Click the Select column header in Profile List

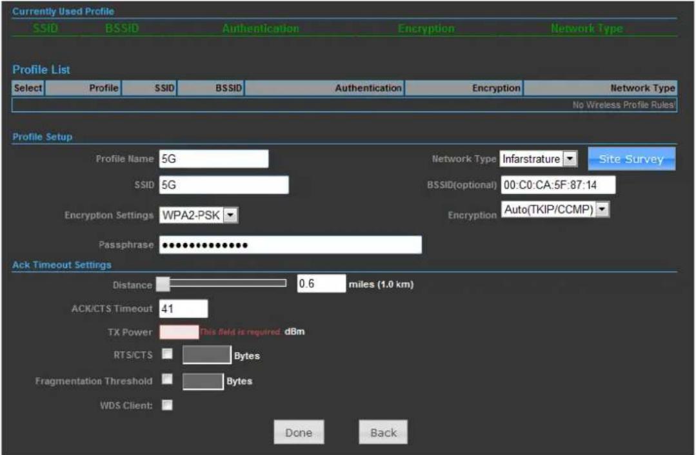28,88
